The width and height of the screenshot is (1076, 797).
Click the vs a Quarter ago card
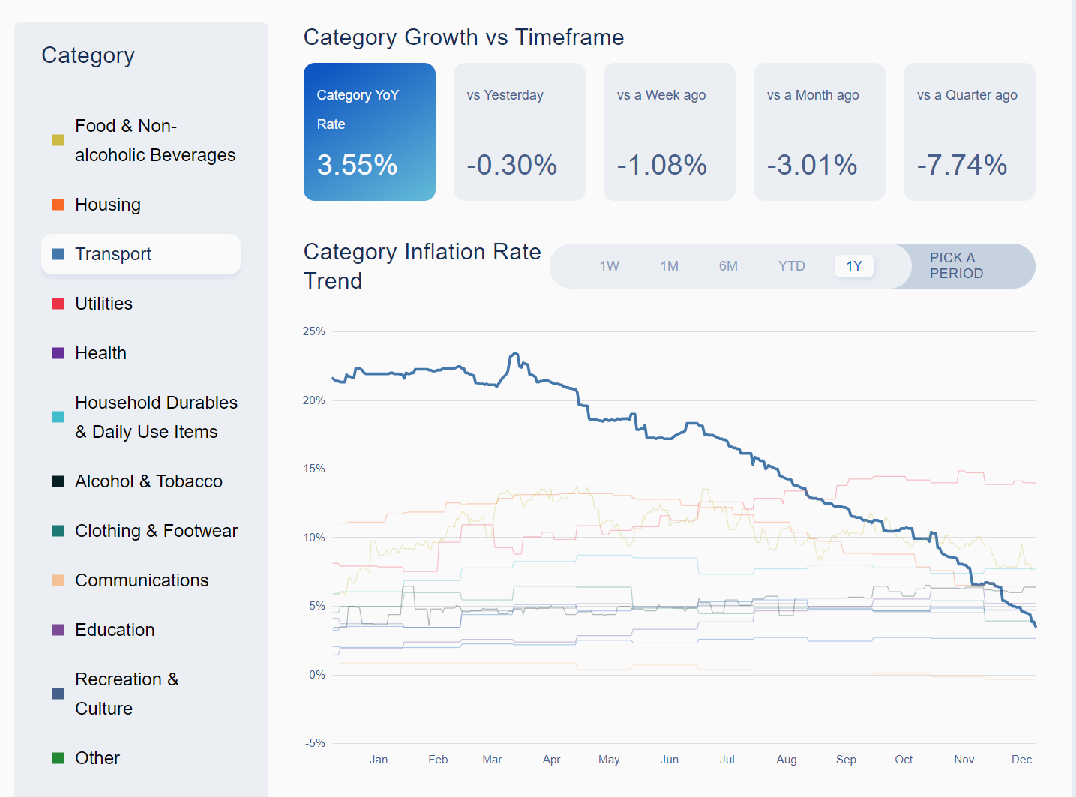[x=969, y=132]
